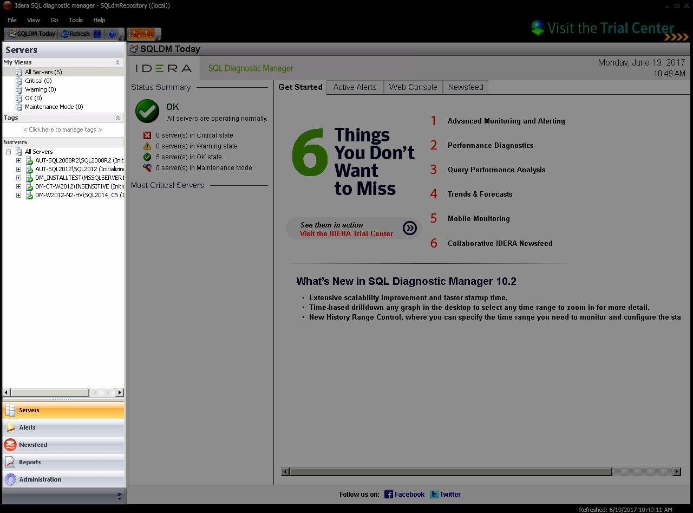693x513 pixels.
Task: Pause refresh with the blue pause icon
Action: (x=97, y=34)
